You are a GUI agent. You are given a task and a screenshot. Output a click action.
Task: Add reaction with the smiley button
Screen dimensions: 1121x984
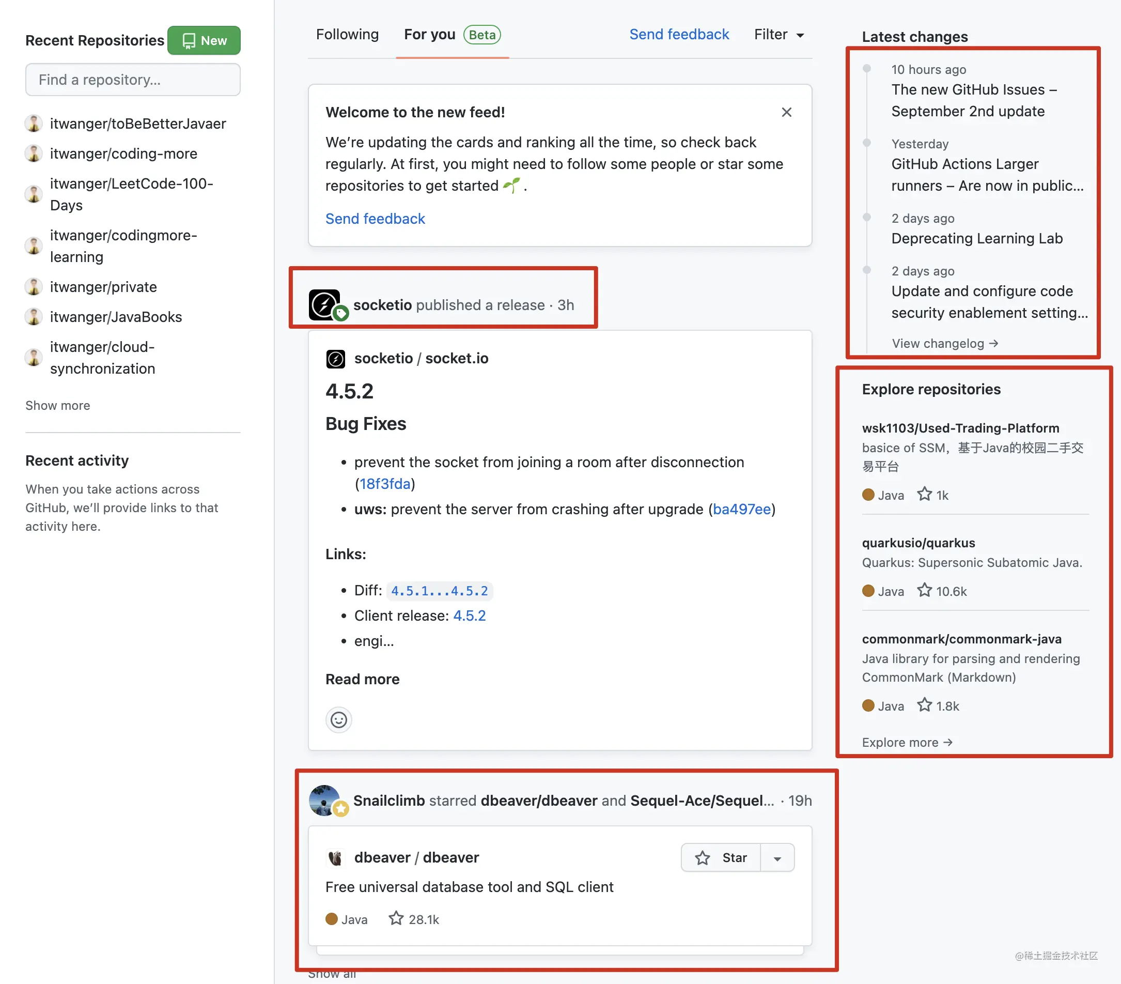pyautogui.click(x=338, y=719)
